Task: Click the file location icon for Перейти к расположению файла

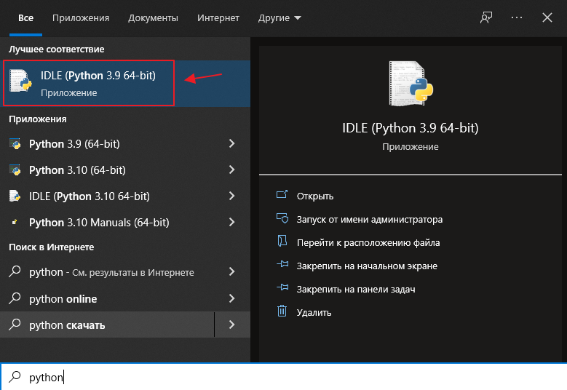Action: [x=282, y=241]
